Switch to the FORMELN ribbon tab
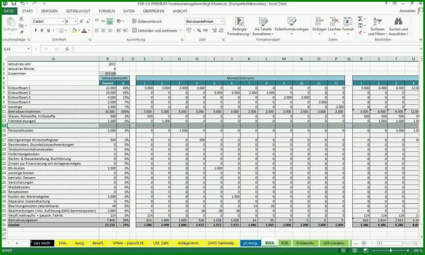The image size is (425, 255). pos(107,11)
